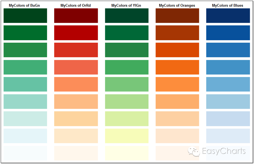Click the EasyCharts watermark text
The width and height of the screenshot is (254, 164).
click(x=224, y=151)
